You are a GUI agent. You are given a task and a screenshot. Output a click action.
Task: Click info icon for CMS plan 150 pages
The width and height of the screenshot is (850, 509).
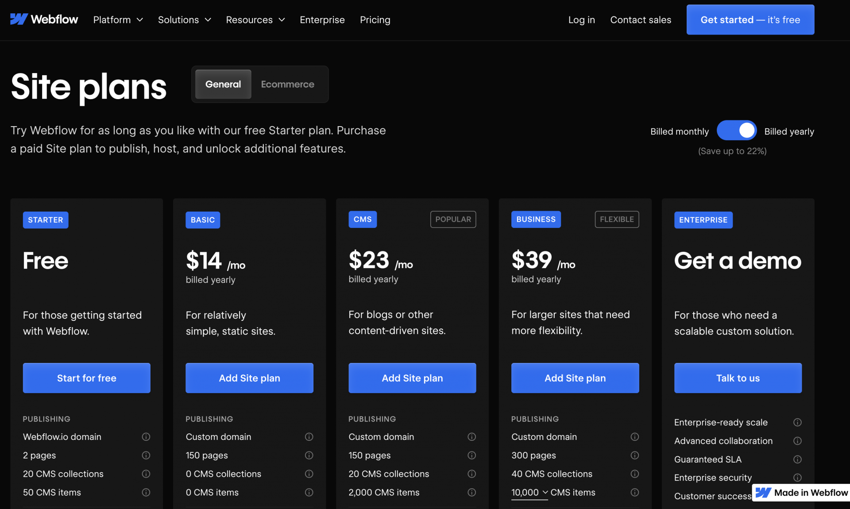[472, 455]
